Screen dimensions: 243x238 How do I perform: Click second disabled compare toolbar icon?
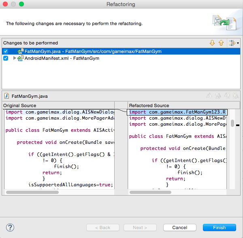coord(218,96)
